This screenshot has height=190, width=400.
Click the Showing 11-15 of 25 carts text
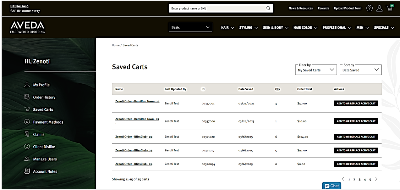[130, 179]
